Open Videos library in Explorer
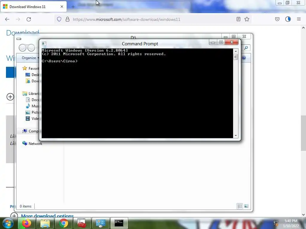 coord(32,118)
